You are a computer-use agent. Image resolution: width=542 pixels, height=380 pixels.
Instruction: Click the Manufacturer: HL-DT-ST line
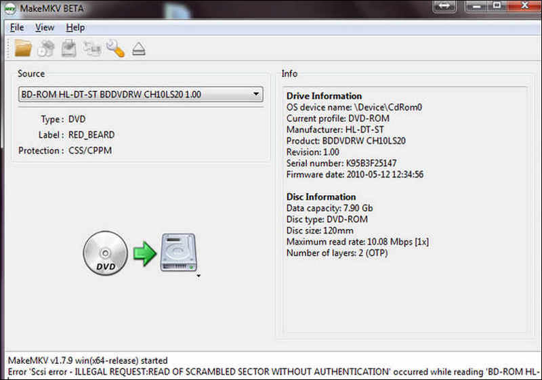tap(335, 129)
